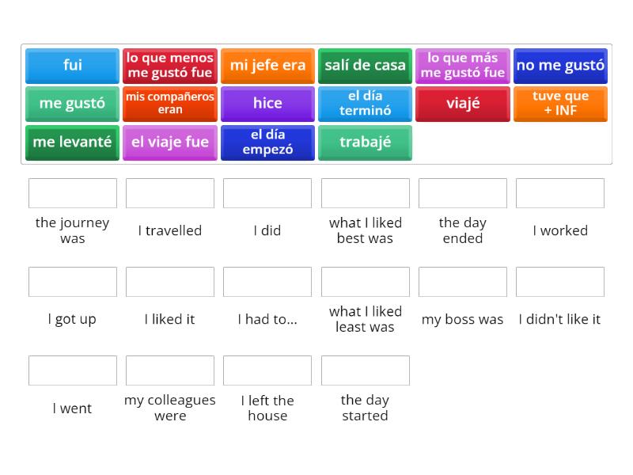Click the answer box above "the journey was"
Viewport: 633px width, 475px height.
click(x=72, y=192)
